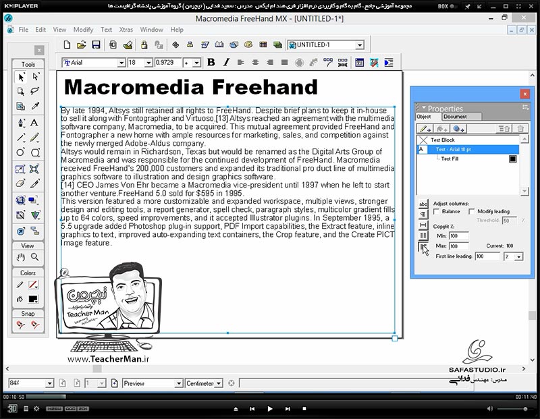Select the Knife tool
This screenshot has width=540, height=419.
point(35,183)
